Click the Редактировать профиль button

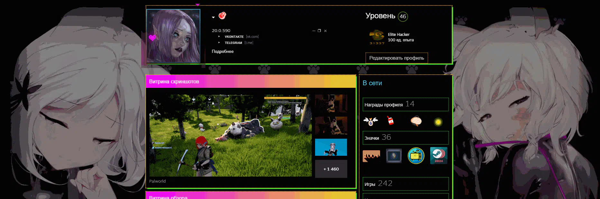[396, 58]
